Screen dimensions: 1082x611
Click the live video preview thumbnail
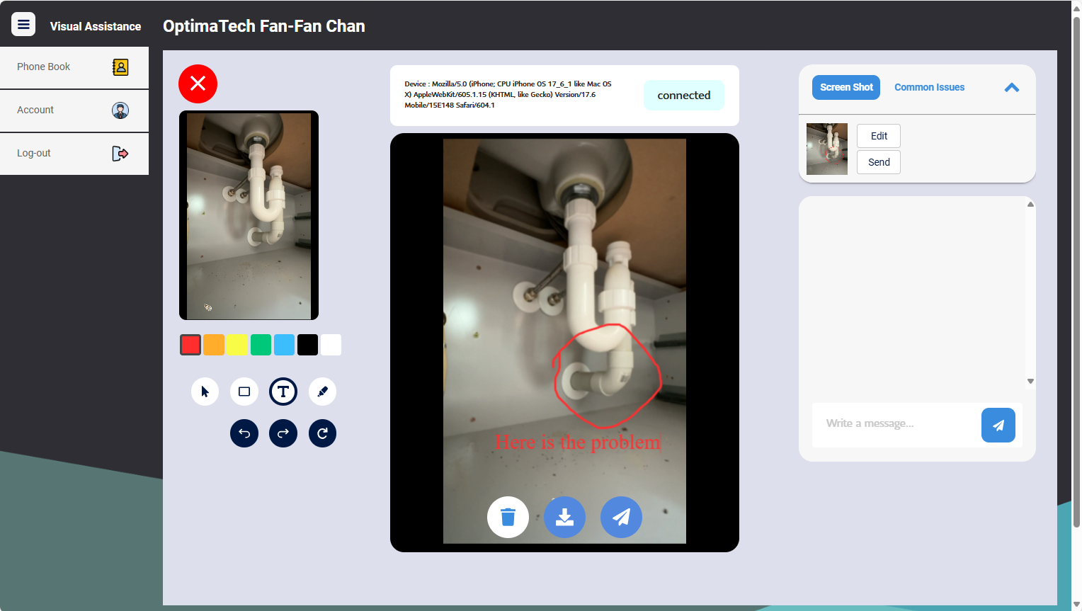point(249,215)
